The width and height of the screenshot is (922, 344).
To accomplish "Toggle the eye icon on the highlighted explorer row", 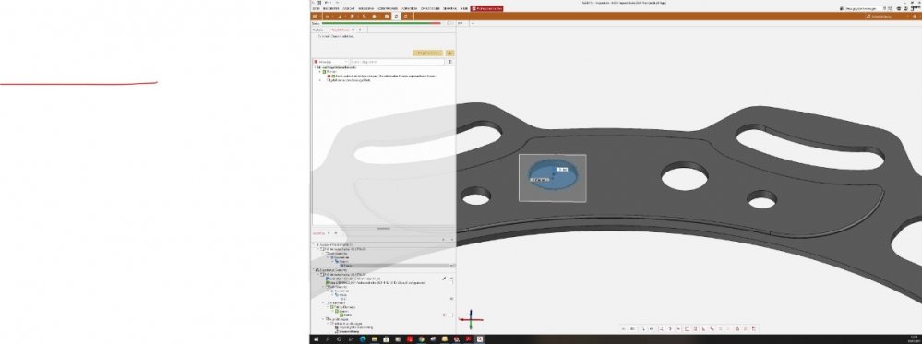I will 451,266.
